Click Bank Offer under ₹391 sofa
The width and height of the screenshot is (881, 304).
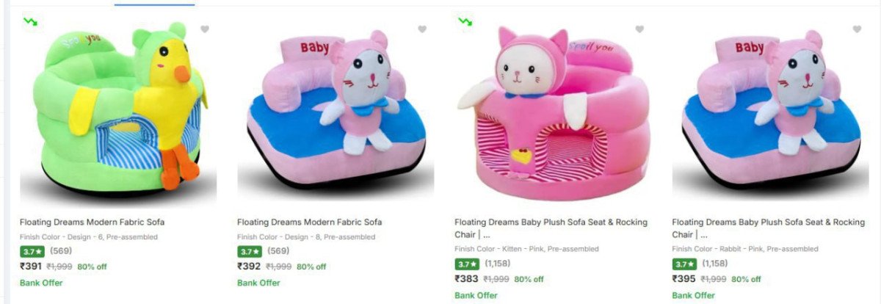pos(41,283)
